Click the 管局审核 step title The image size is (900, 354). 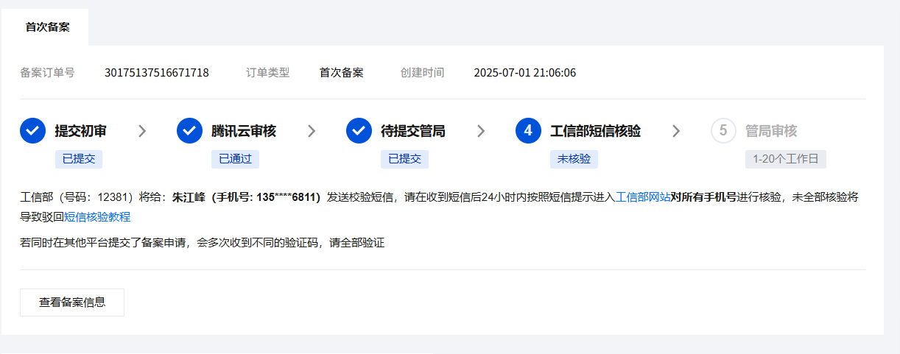pyautogui.click(x=771, y=131)
